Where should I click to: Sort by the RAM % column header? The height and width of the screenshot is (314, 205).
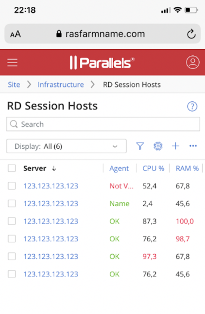[x=187, y=169]
